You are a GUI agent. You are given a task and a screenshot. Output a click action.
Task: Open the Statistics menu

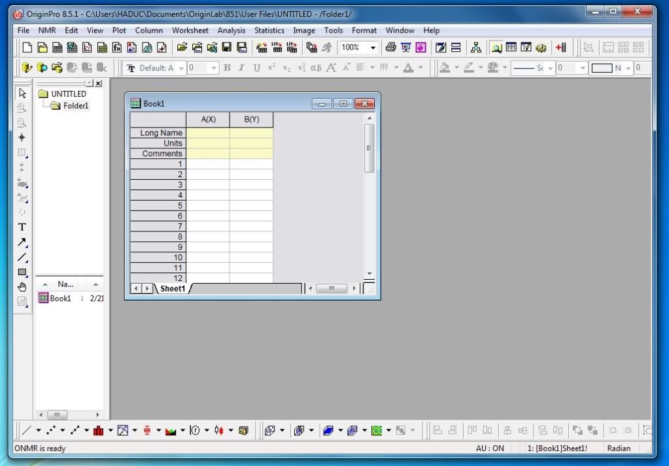pos(269,30)
